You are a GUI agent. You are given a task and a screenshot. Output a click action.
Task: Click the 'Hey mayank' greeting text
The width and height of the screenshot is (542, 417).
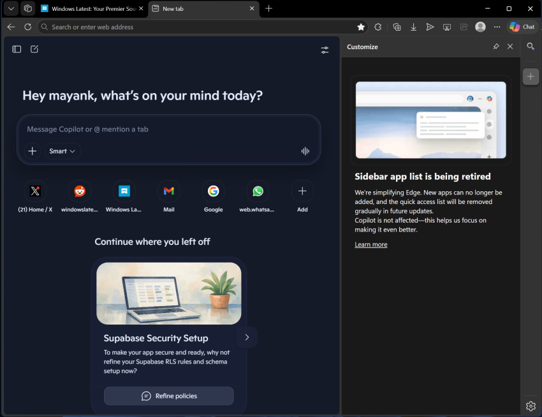pos(142,96)
